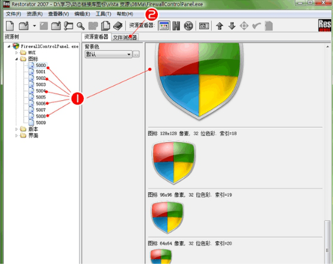The height and width of the screenshot is (274, 333).
Task: Select the 版本 folder in tree
Action: [x=33, y=129]
